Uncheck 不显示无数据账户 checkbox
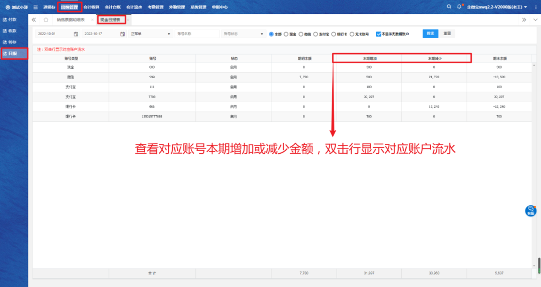541x287 pixels. [379, 34]
